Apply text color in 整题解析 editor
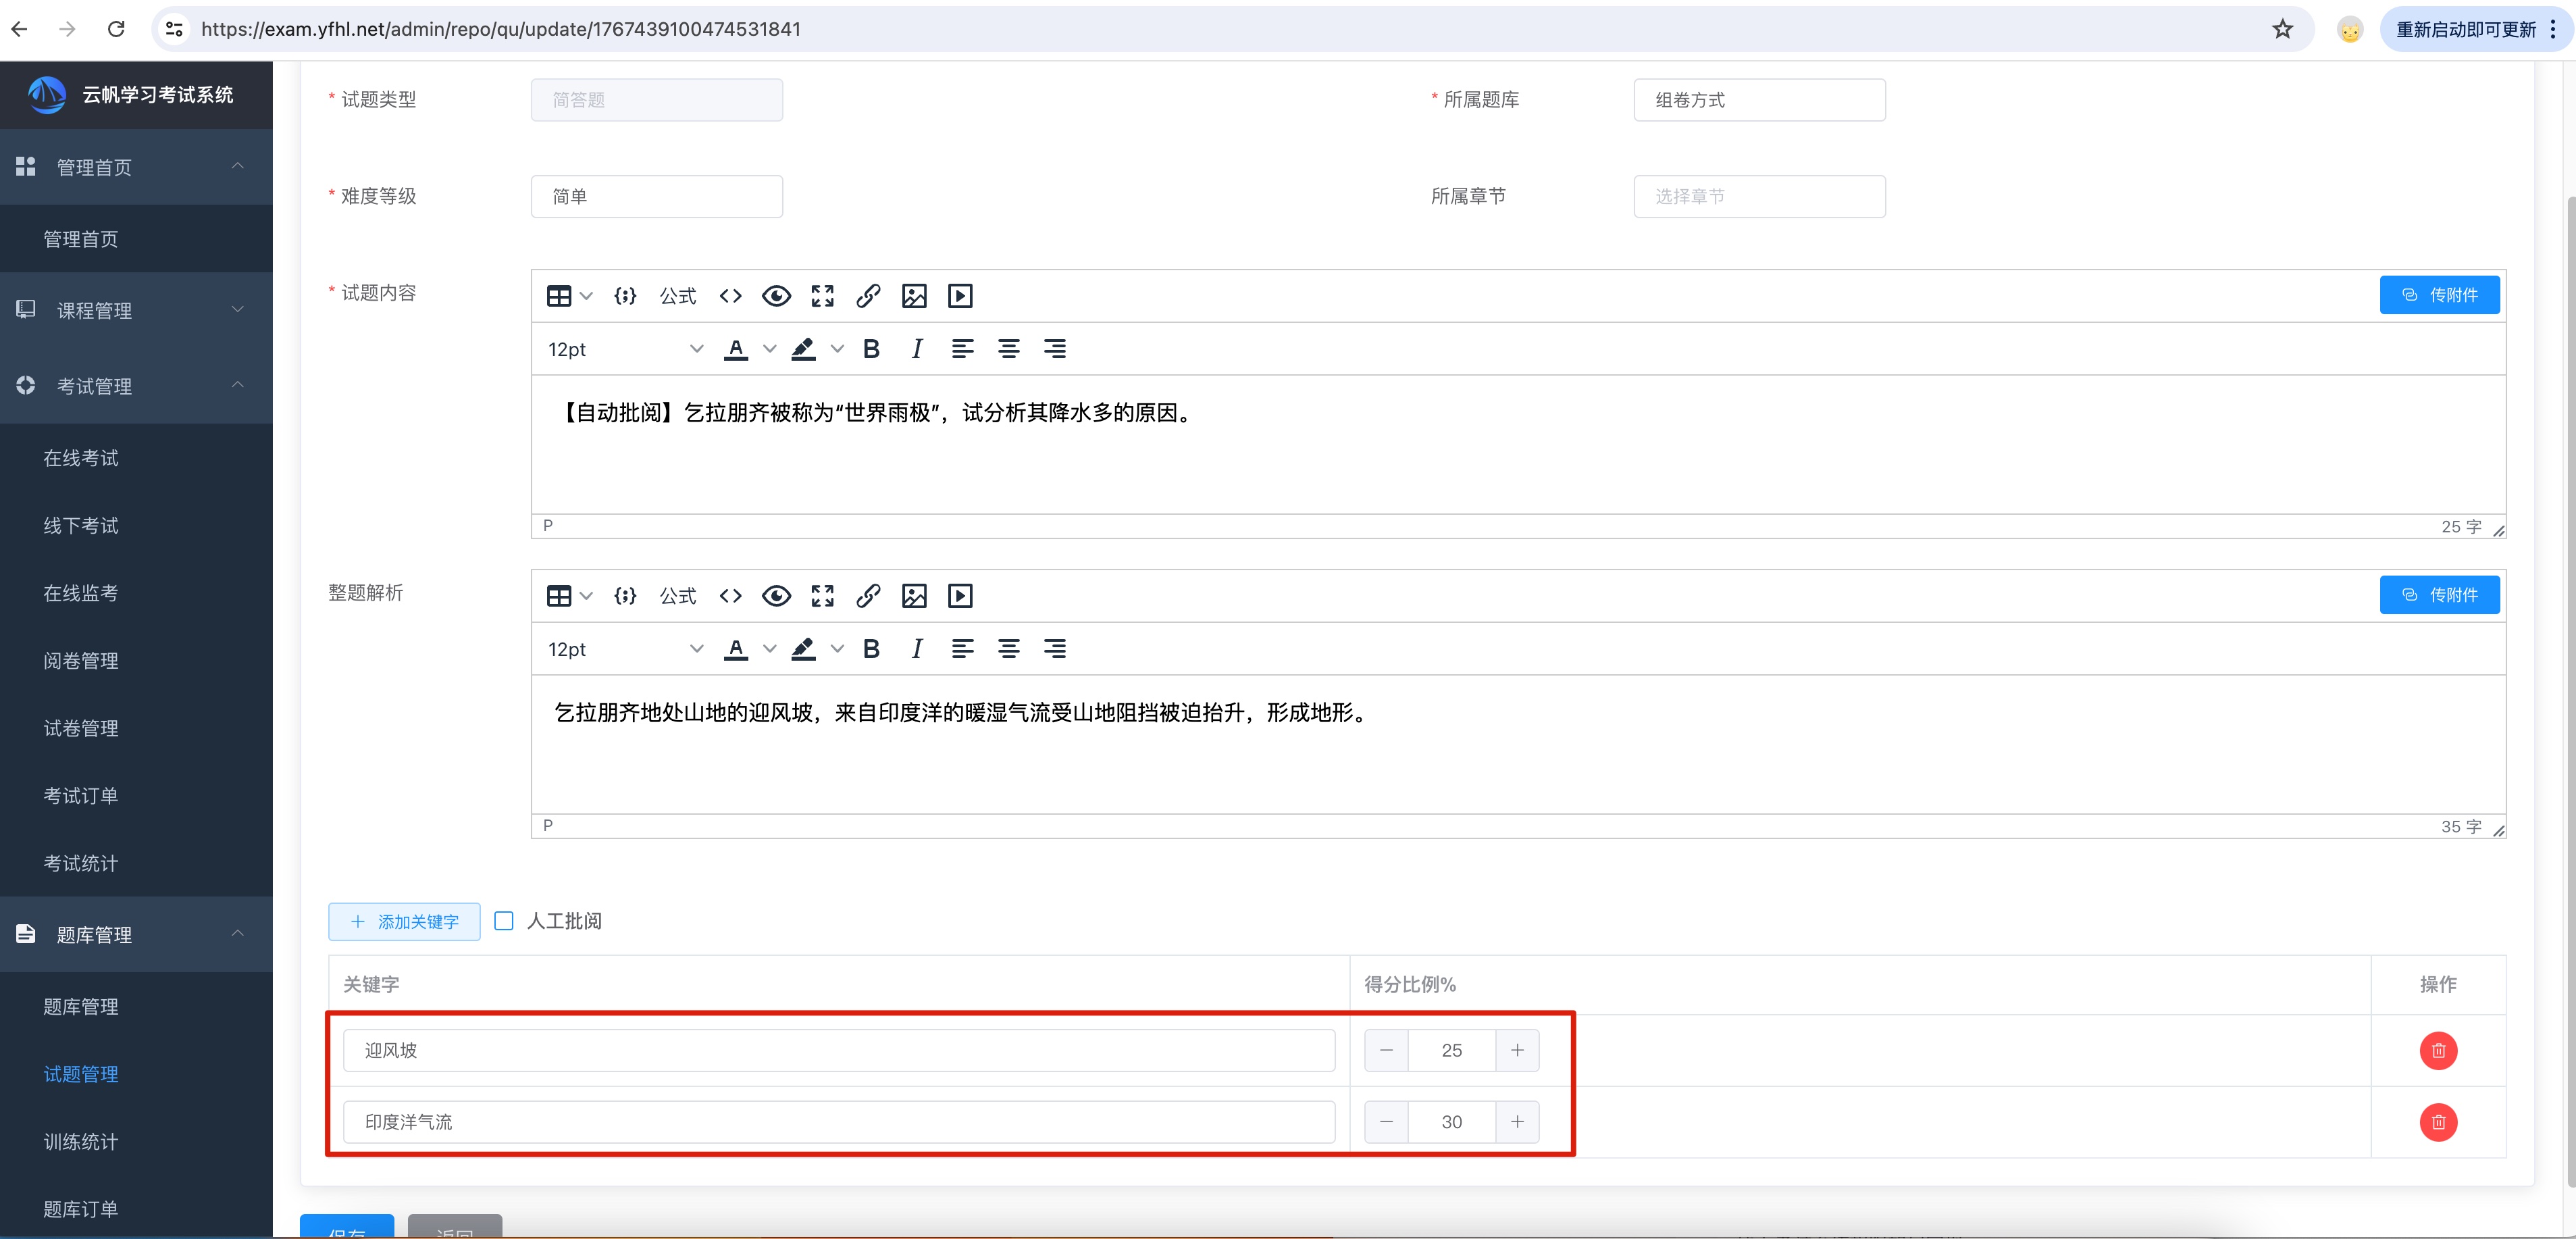 736,649
